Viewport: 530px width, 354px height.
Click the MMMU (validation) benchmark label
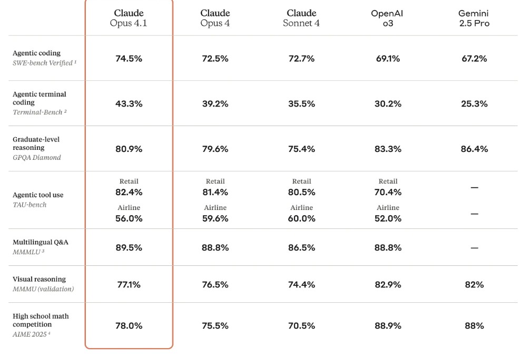click(x=43, y=289)
